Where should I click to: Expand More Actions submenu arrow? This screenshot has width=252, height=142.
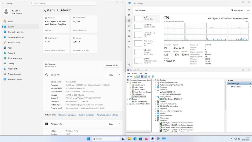pyautogui.click(x=250, y=87)
